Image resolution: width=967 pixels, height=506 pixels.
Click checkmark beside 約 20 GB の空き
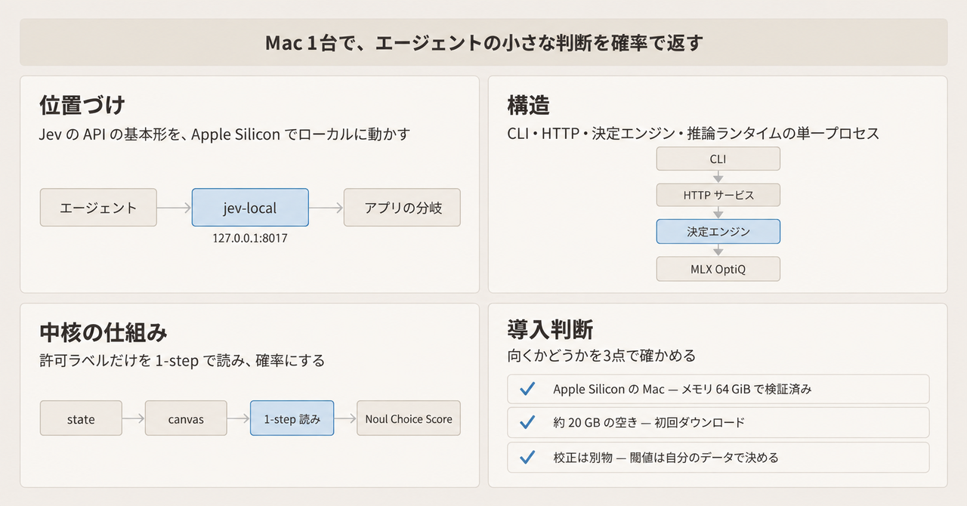pyautogui.click(x=527, y=423)
